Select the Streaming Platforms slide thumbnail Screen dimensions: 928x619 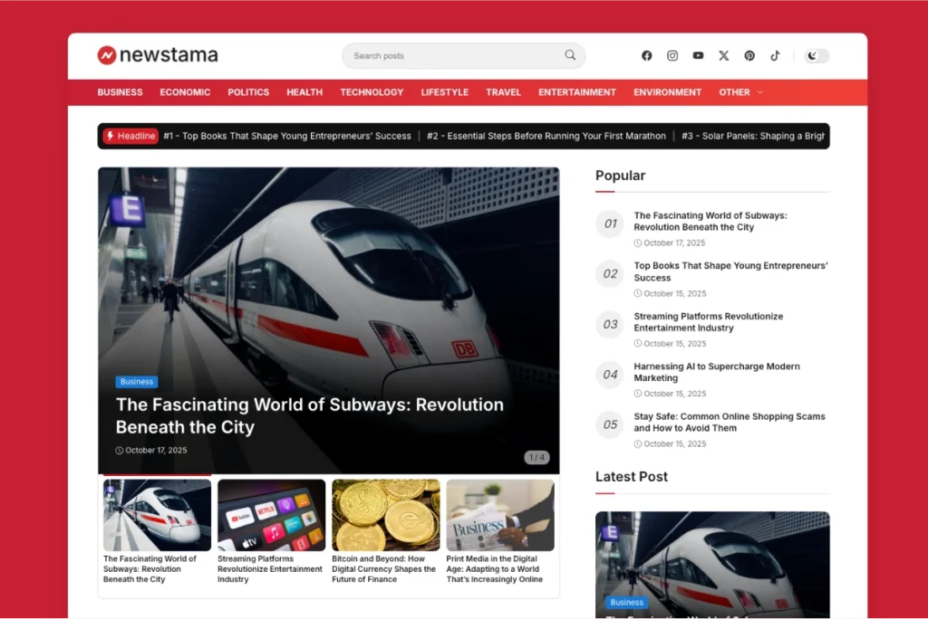[271, 515]
